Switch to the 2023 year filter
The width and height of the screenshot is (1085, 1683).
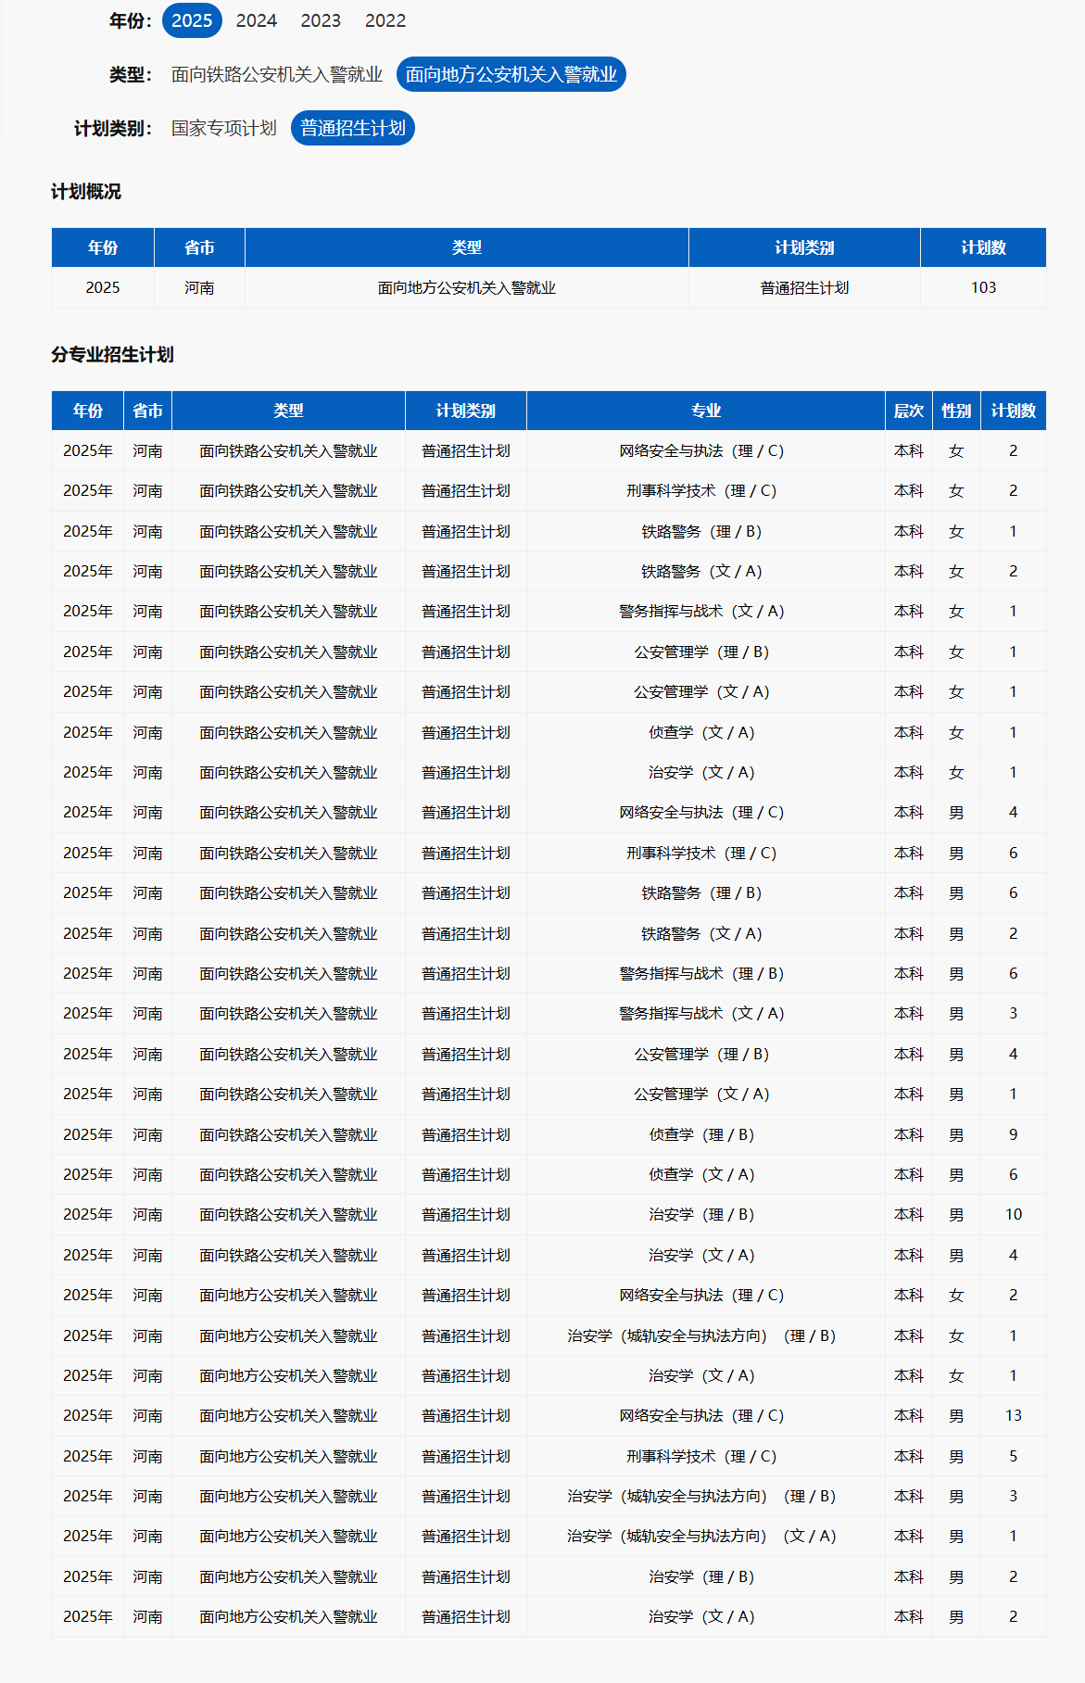coord(321,20)
